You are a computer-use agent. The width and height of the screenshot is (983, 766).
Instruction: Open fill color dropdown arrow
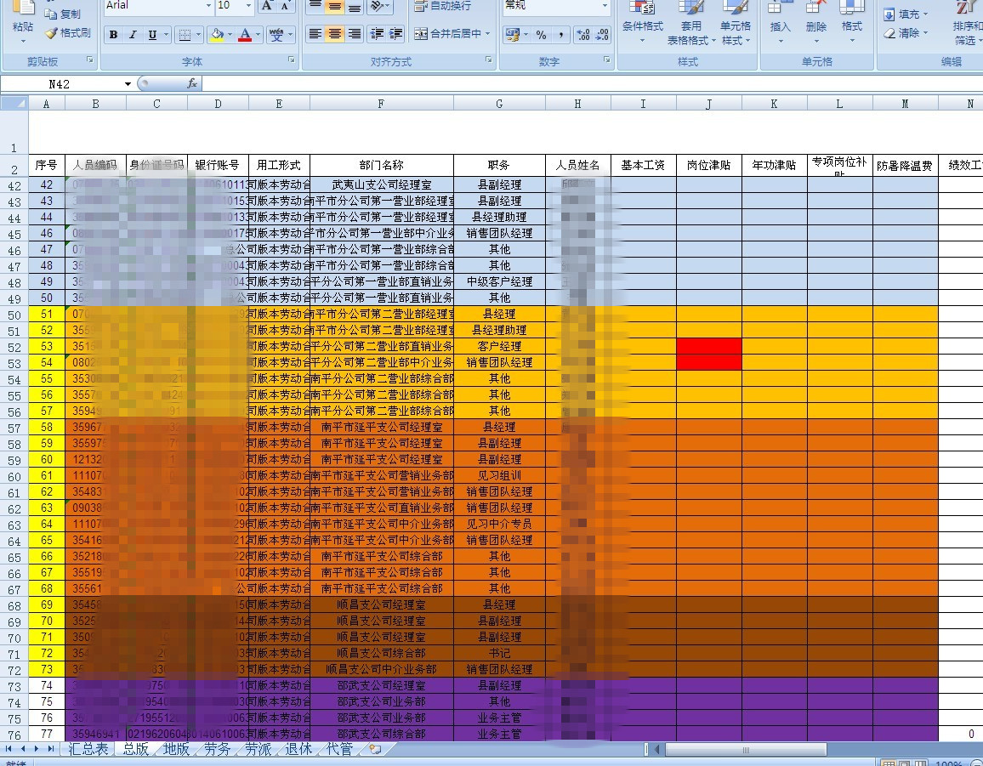click(x=230, y=35)
